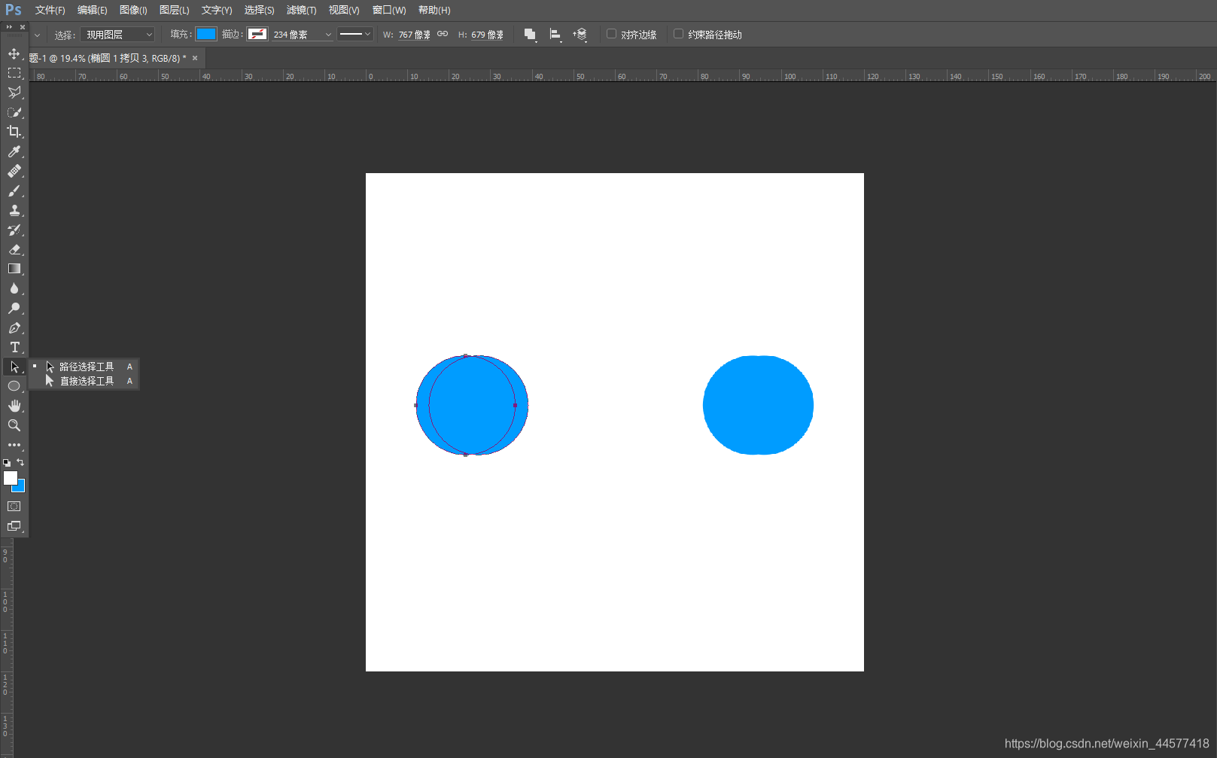The height and width of the screenshot is (758, 1217).
Task: Open the 窗口(W) menu
Action: click(389, 10)
